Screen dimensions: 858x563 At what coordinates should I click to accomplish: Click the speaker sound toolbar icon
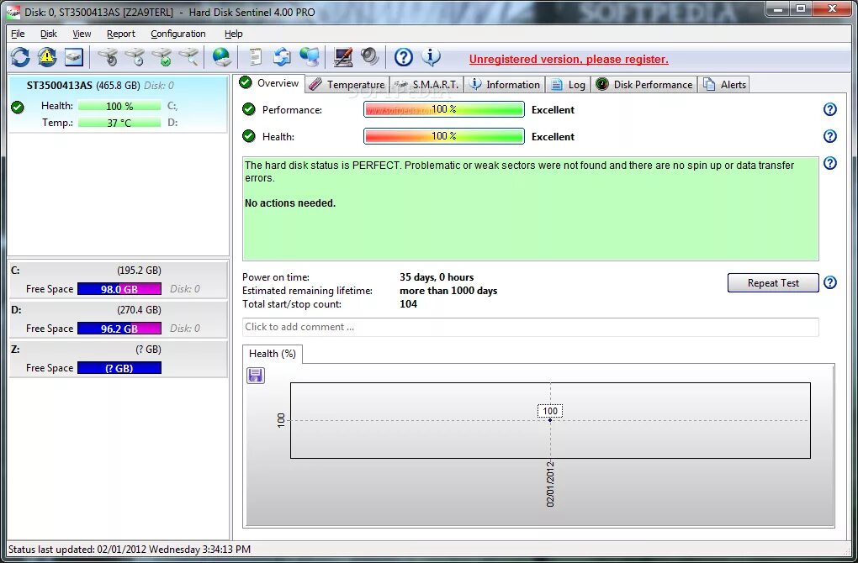(x=370, y=57)
